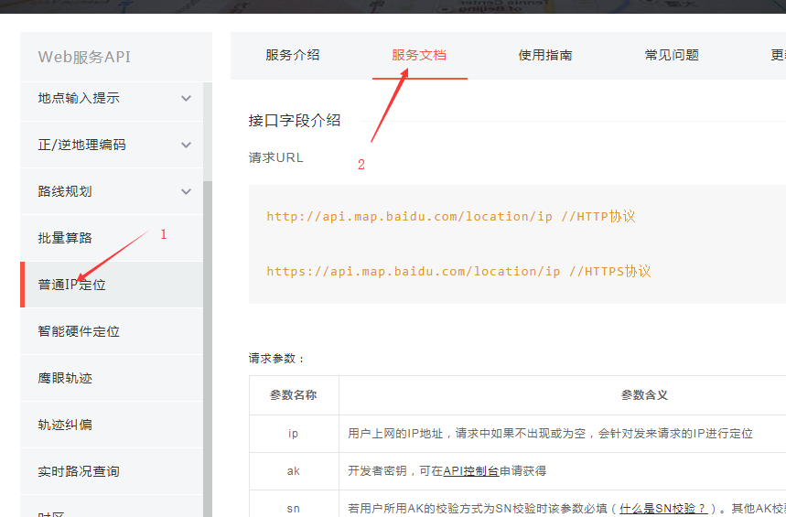Open the API控制台 link

pyautogui.click(x=471, y=471)
